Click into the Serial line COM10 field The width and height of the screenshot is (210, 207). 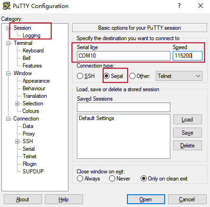[124, 56]
